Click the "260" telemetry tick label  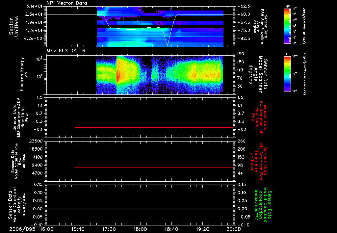[x=241, y=141]
